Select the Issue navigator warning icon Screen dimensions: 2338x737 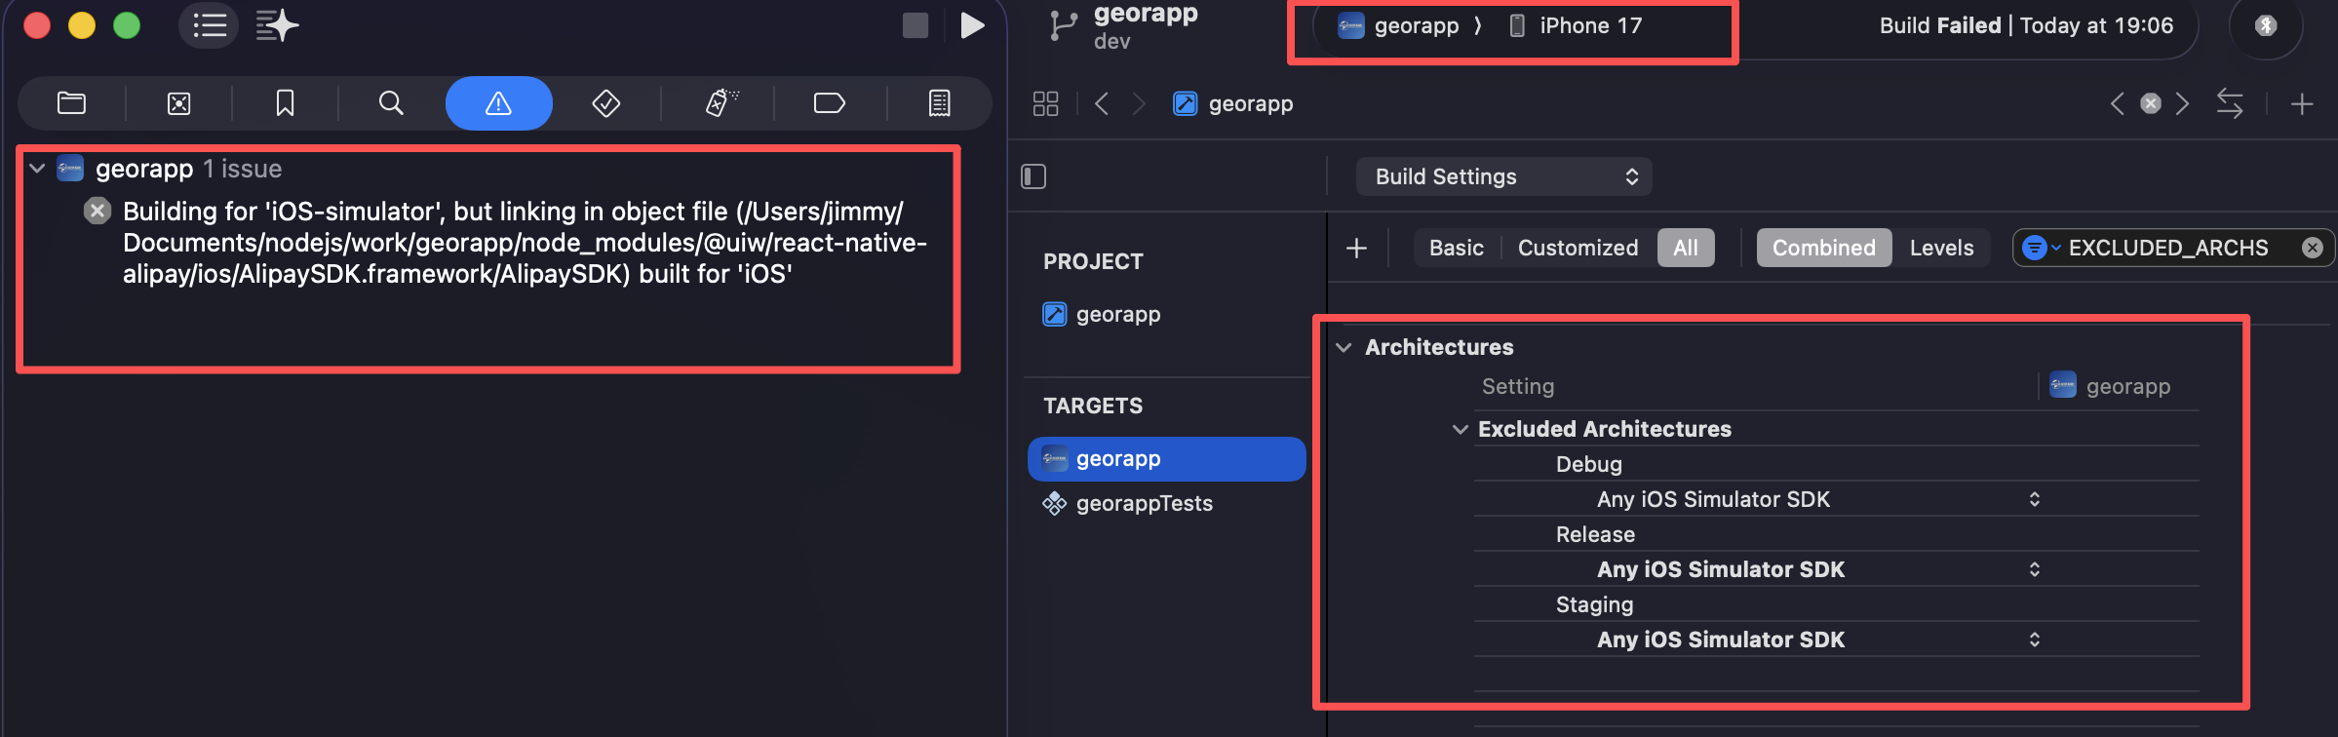[498, 103]
